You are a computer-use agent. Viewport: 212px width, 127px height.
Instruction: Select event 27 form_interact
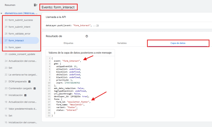(x=20, y=40)
